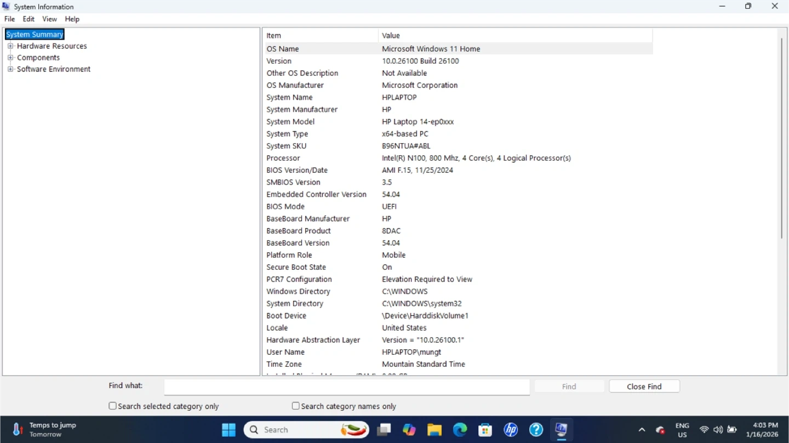The width and height of the screenshot is (789, 443).
Task: Show hidden system tray icons
Action: (642, 430)
